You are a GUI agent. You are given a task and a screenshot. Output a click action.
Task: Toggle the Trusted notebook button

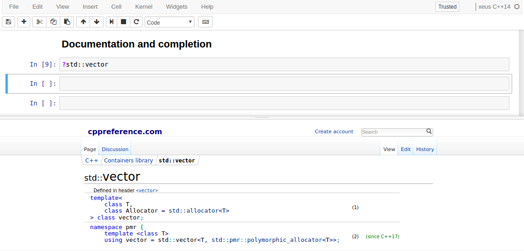coord(447,7)
